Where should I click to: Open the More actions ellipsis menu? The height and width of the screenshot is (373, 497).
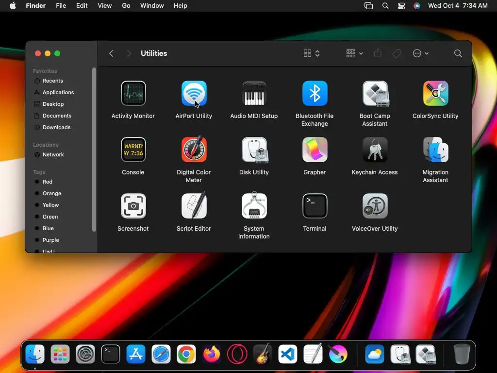click(421, 53)
